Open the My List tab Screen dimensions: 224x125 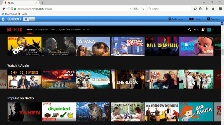point(86,30)
